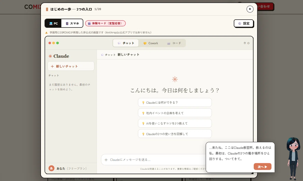Click the red window dot in the mock app
The image size is (303, 181).
[x=50, y=43]
